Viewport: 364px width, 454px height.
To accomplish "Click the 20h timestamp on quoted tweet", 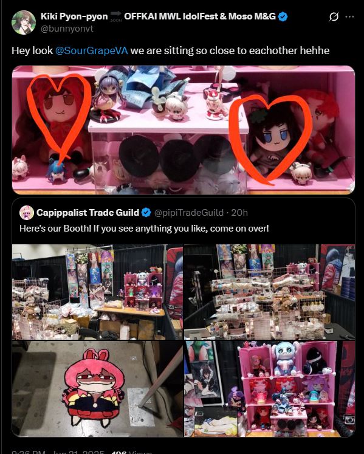I will [x=239, y=213].
